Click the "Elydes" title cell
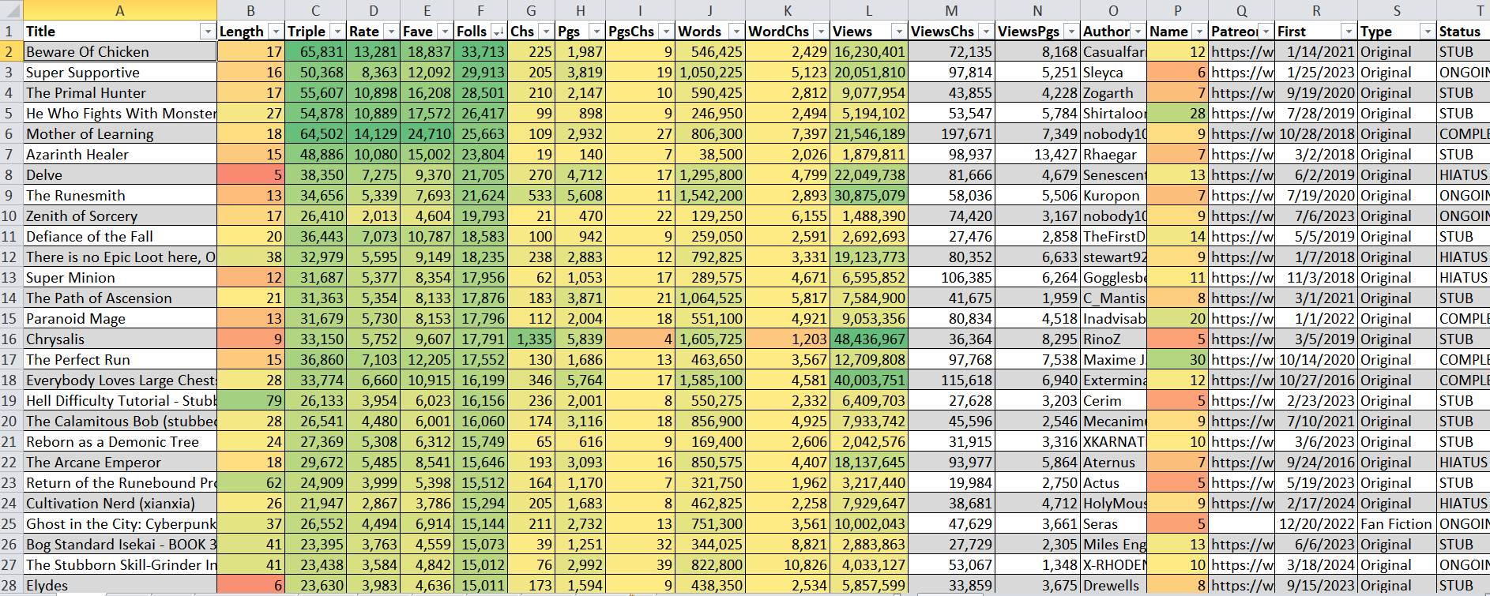 (x=120, y=586)
